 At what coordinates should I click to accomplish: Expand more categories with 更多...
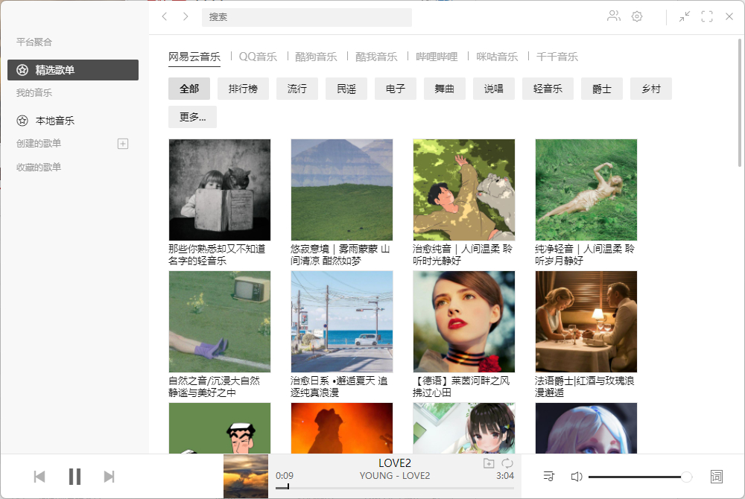click(x=192, y=117)
